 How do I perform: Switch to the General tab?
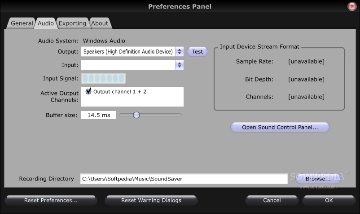coord(22,23)
